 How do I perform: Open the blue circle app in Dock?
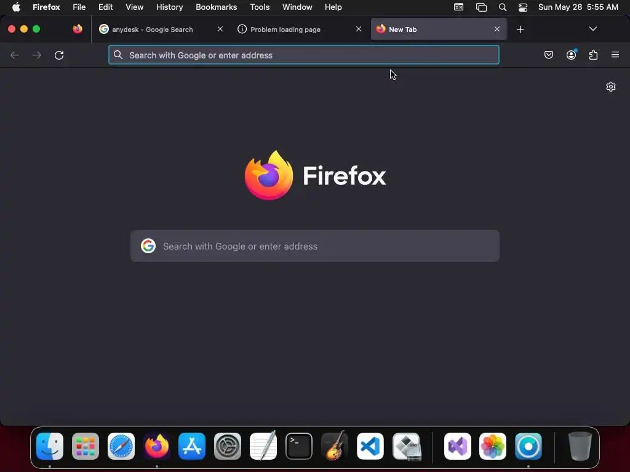tap(528, 446)
